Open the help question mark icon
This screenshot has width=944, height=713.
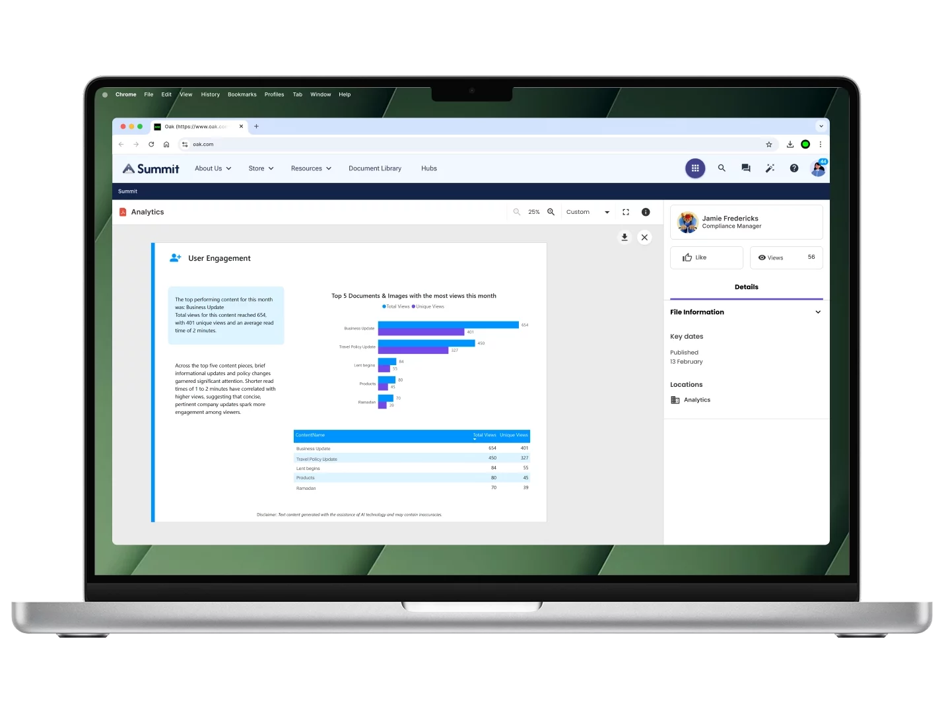[793, 168]
